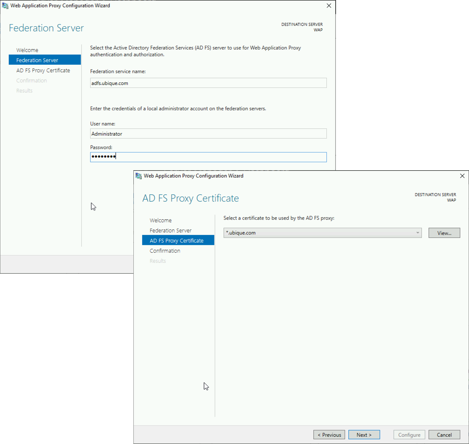
Task: Select Welcome step in the Federation Server window
Action: pos(27,50)
